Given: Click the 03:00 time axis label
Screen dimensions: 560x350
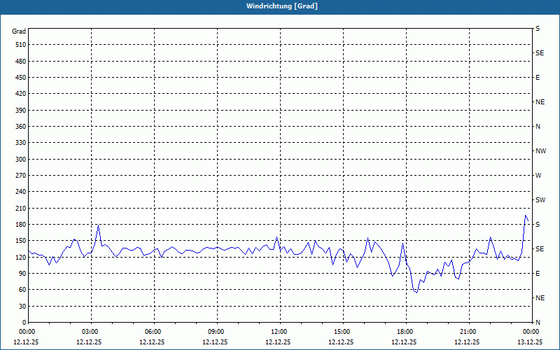Looking at the screenshot, I should coord(92,332).
